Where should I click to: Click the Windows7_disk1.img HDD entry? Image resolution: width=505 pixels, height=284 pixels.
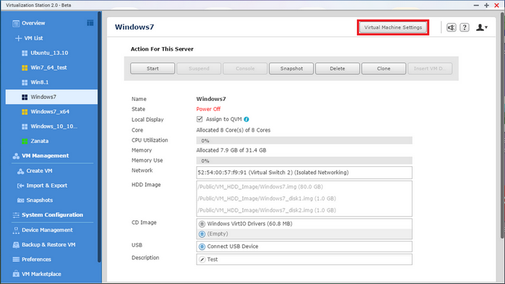pos(267,199)
